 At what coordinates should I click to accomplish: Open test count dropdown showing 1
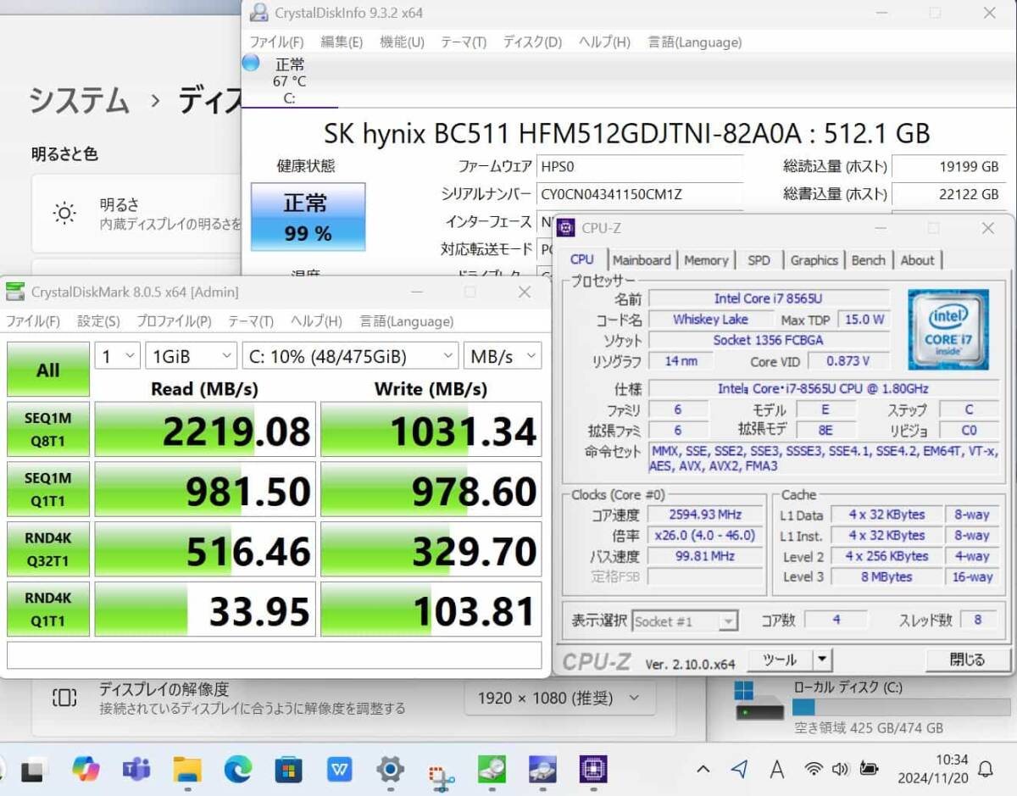117,356
